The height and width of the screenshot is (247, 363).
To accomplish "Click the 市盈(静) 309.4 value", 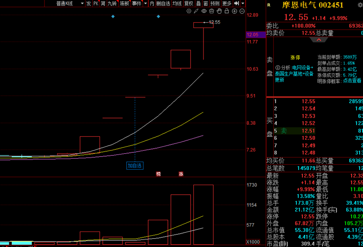I will click(x=308, y=244).
